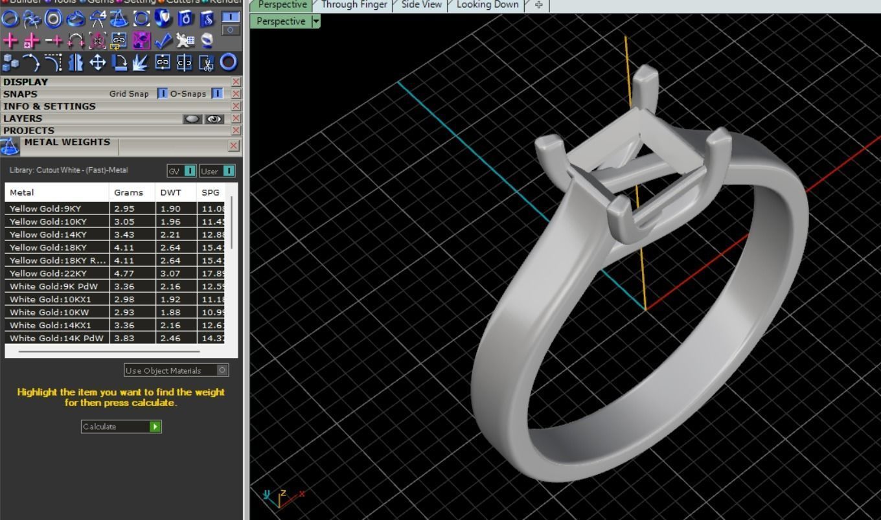
Task: Toggle the O-Snaps switch
Action: [217, 94]
